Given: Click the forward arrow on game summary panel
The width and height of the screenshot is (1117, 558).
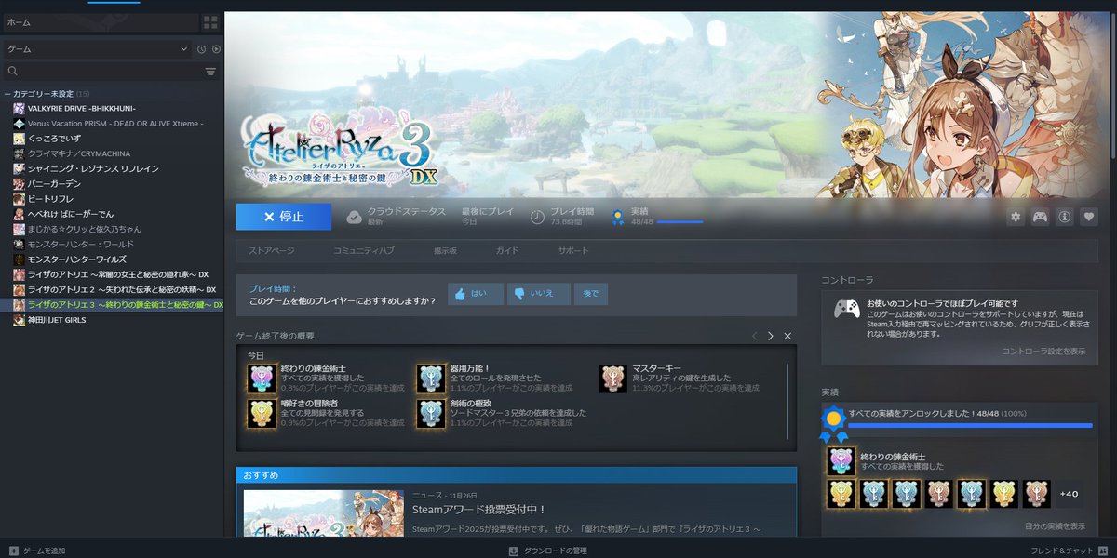Looking at the screenshot, I should 770,336.
